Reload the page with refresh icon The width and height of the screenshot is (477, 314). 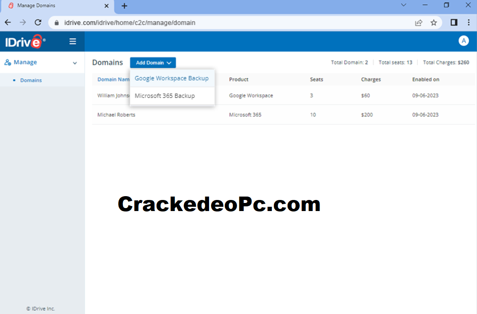click(x=38, y=23)
